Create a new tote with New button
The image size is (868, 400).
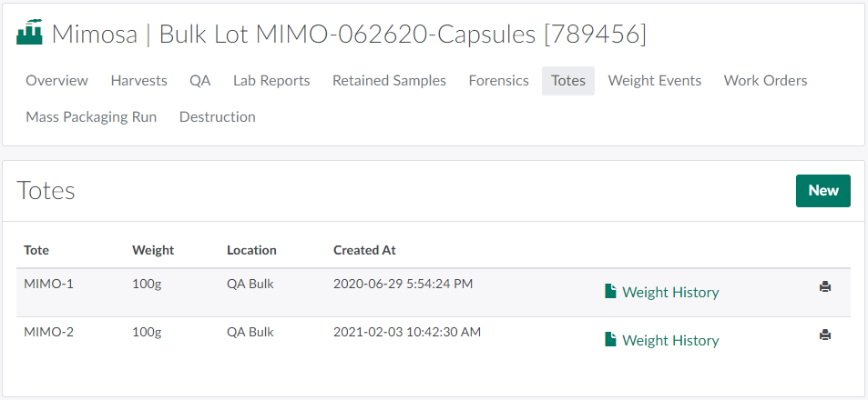click(822, 191)
